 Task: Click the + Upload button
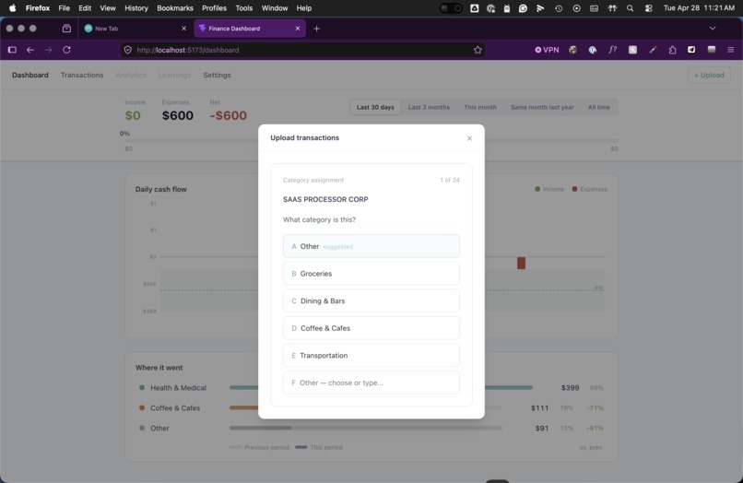tap(709, 75)
